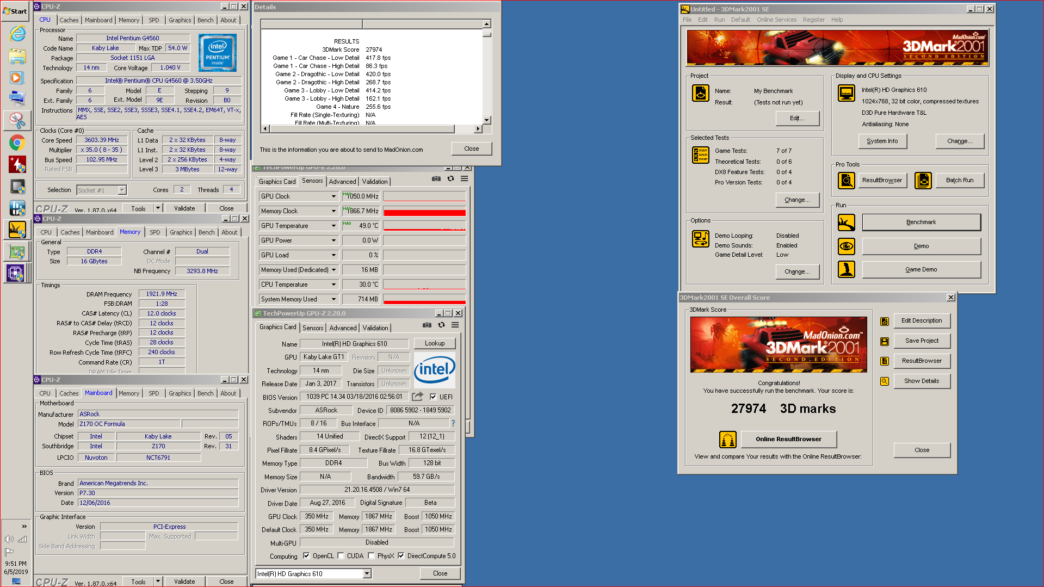Viewport: 1044px width, 587px height.
Task: Open hamburger menu in GPU-Z Graphics Card window
Action: click(455, 325)
